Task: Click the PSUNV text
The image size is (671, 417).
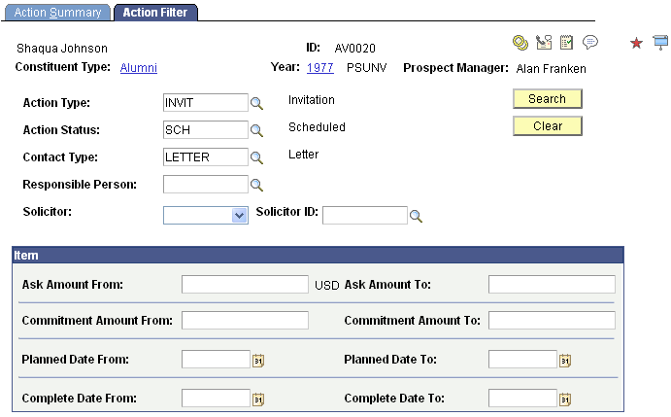Action: [x=367, y=68]
